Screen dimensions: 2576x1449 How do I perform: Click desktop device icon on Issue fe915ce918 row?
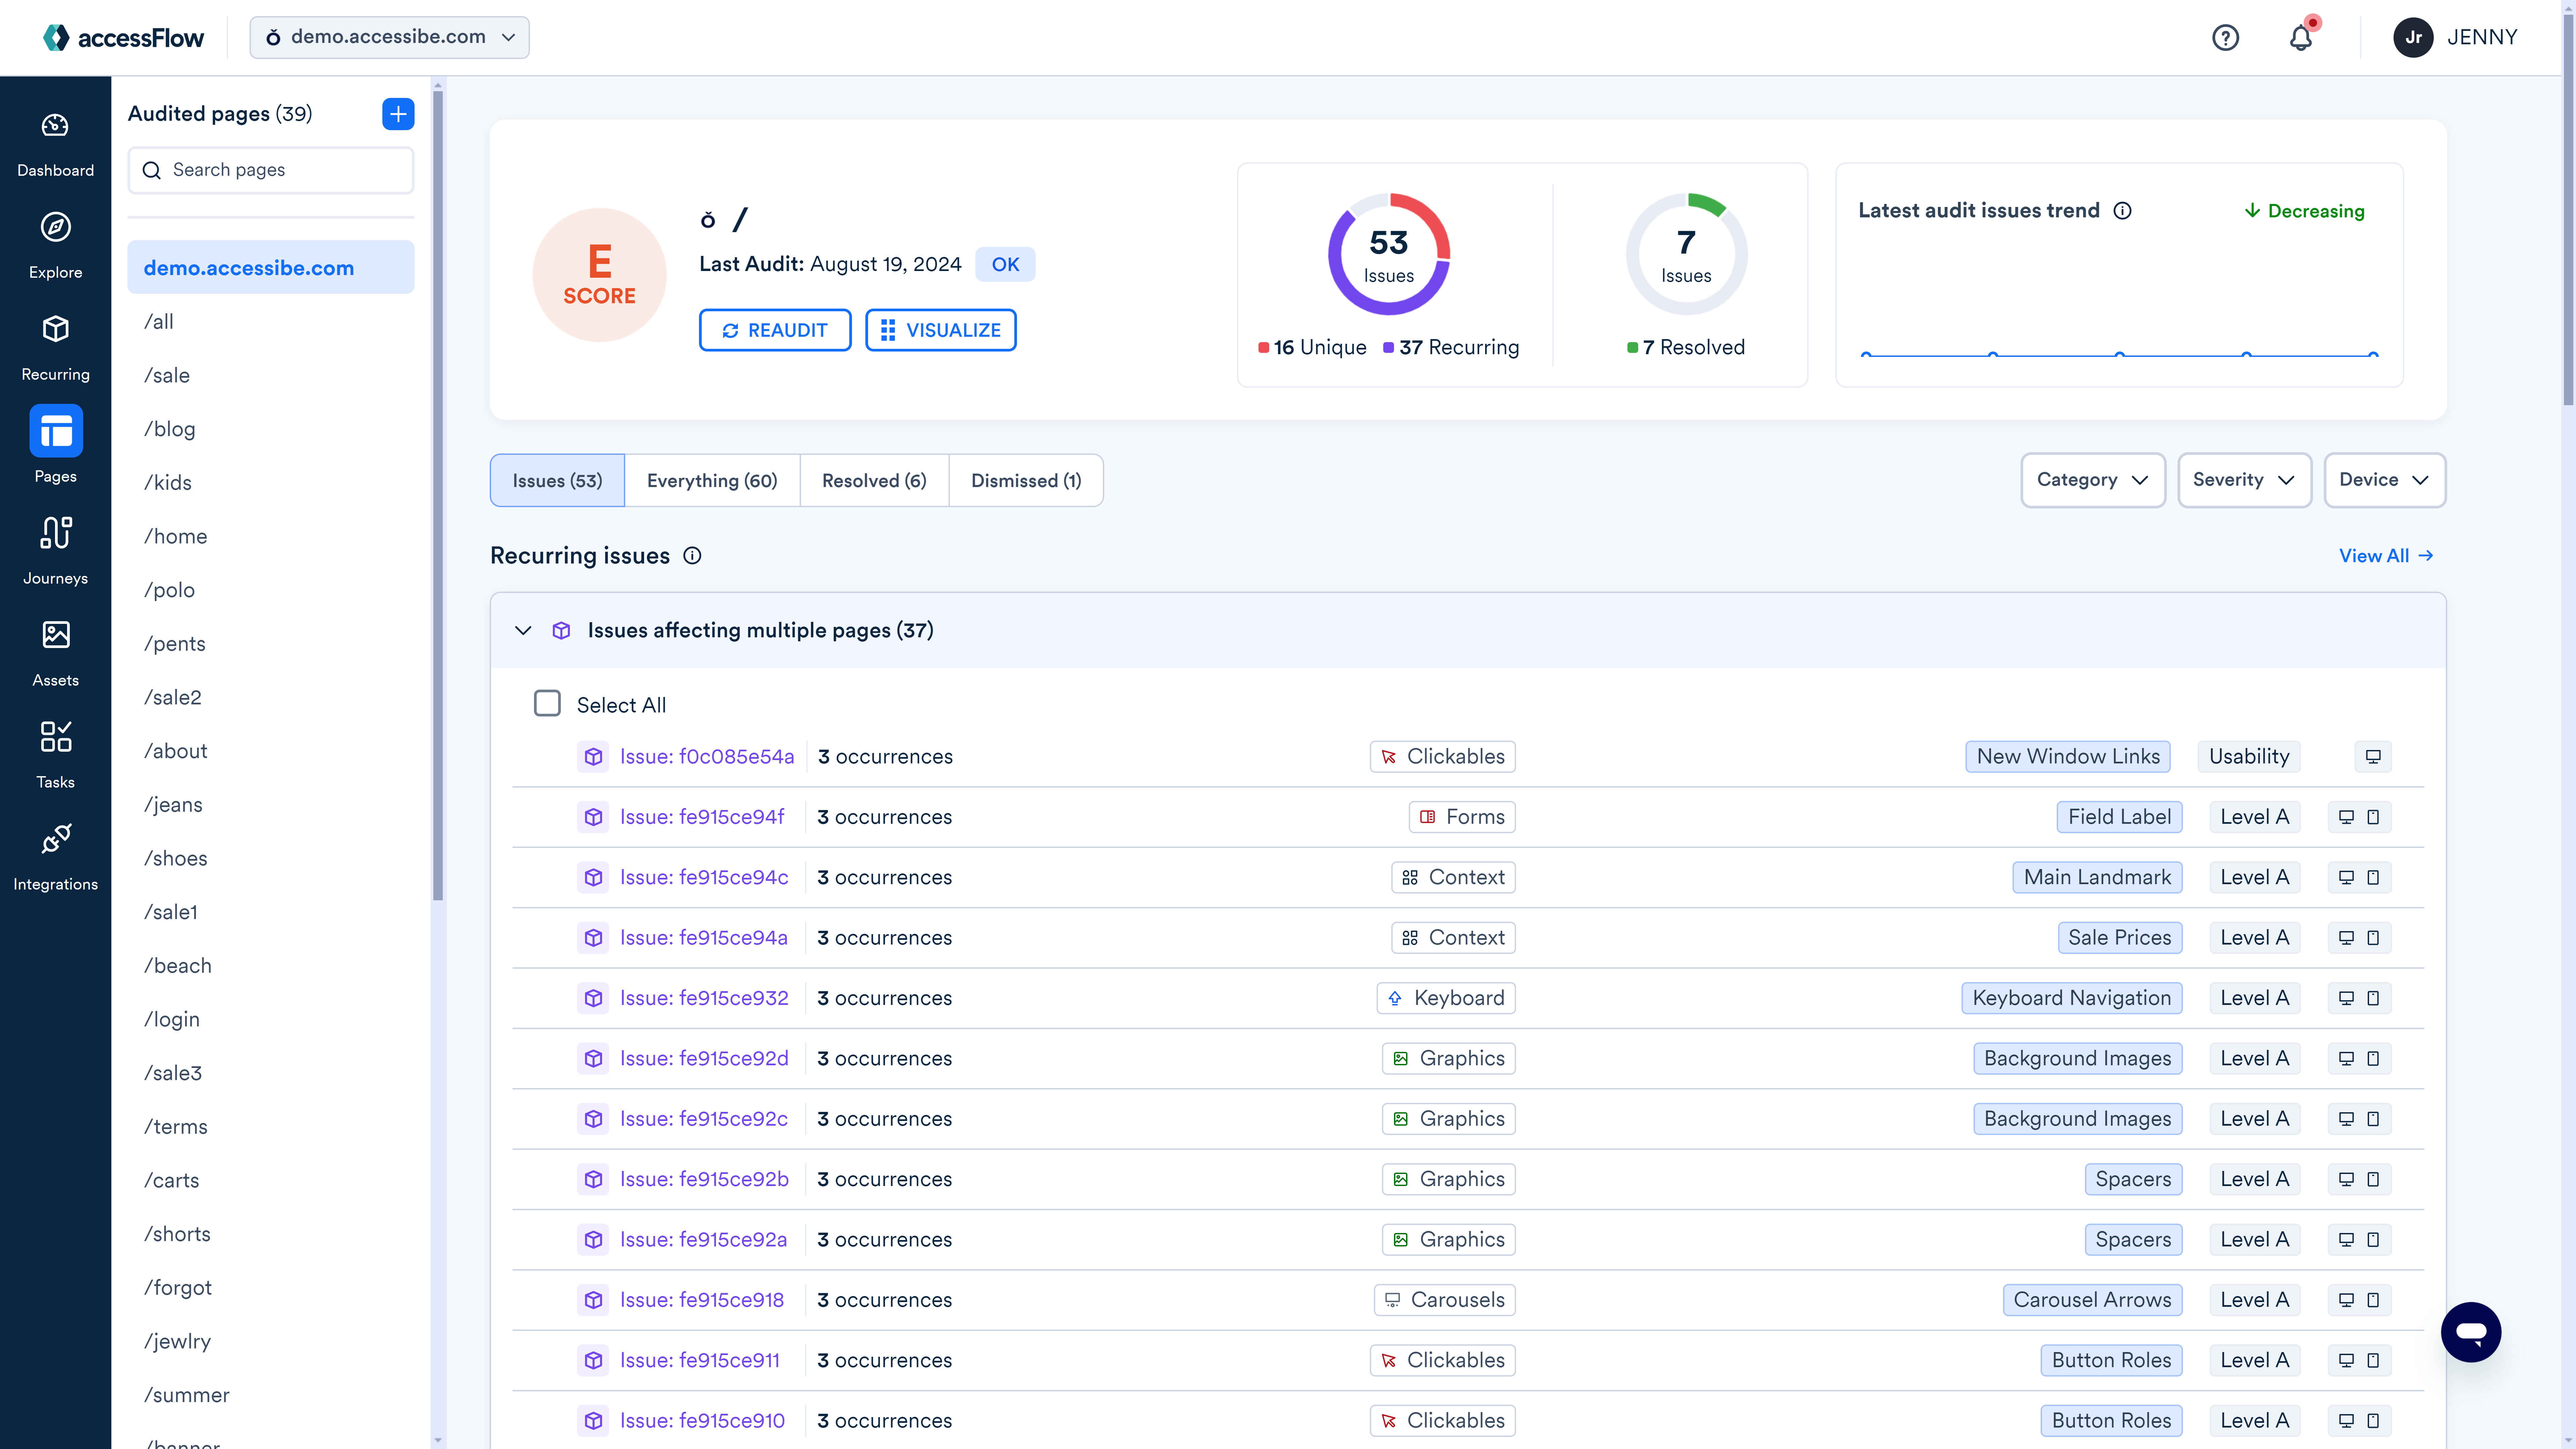2346,1300
